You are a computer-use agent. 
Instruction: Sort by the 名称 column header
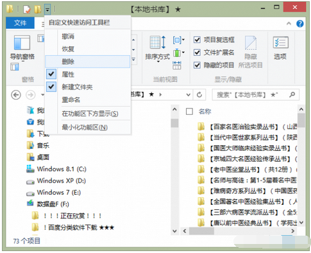205,111
